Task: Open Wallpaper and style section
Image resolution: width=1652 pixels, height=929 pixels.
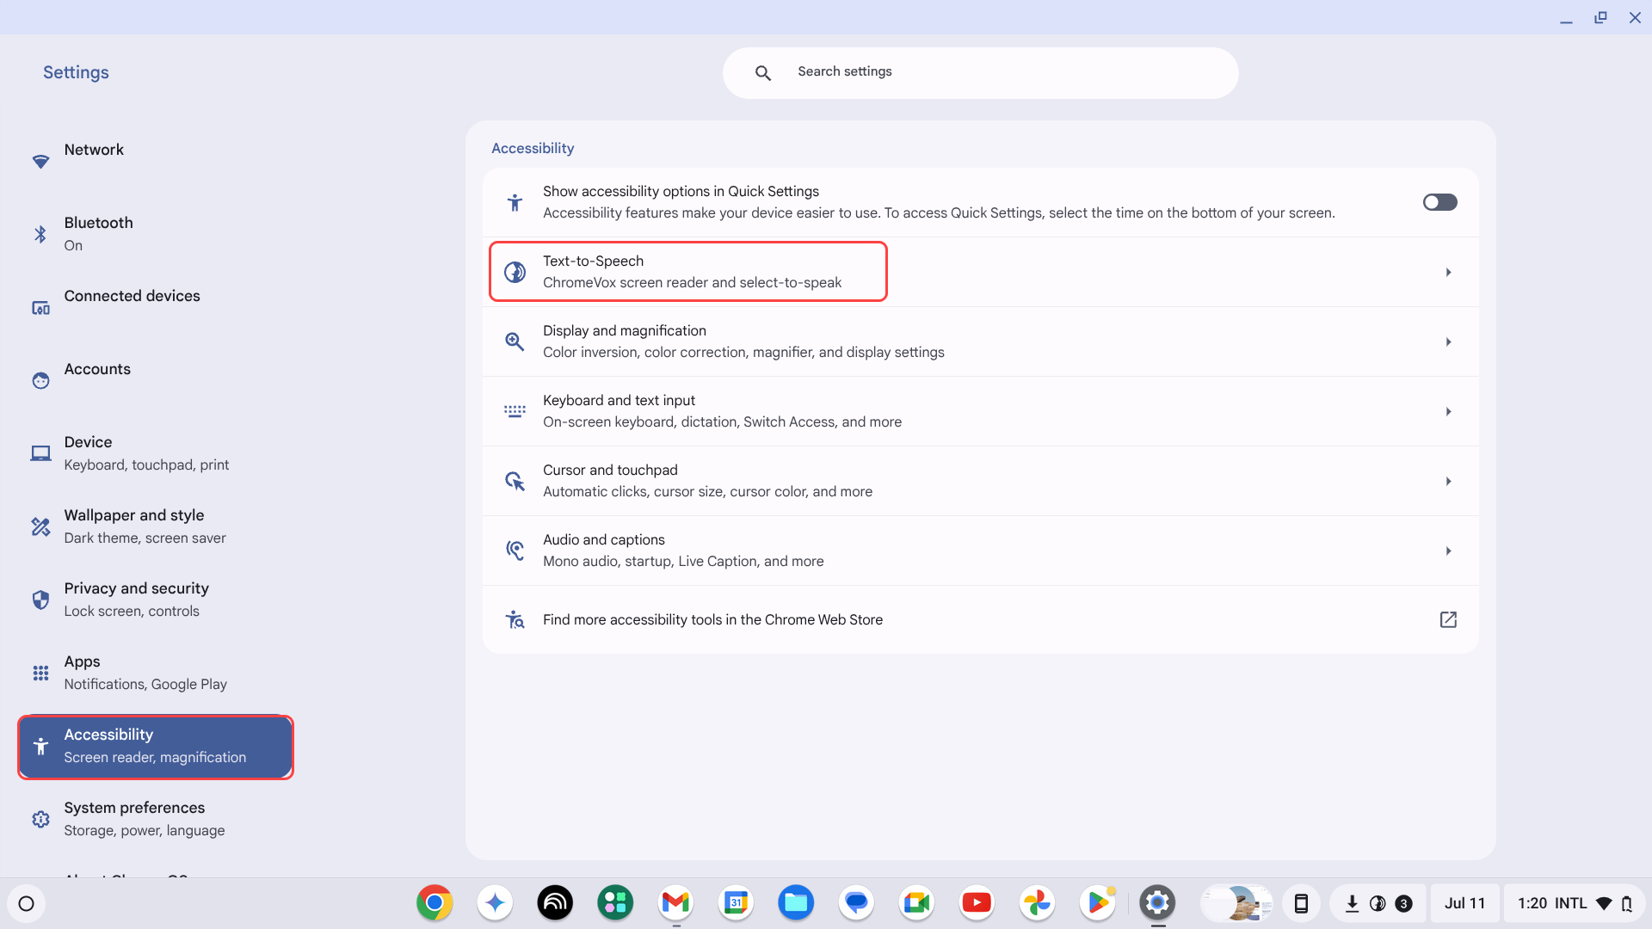Action: (155, 526)
